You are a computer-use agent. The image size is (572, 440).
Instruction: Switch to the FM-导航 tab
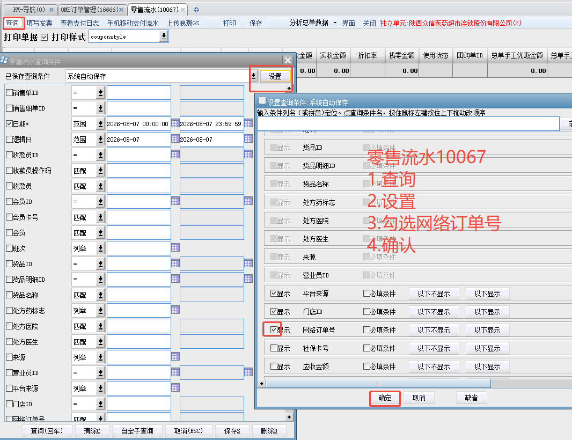pyautogui.click(x=29, y=10)
